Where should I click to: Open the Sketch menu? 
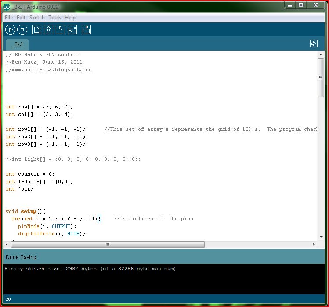pos(37,18)
